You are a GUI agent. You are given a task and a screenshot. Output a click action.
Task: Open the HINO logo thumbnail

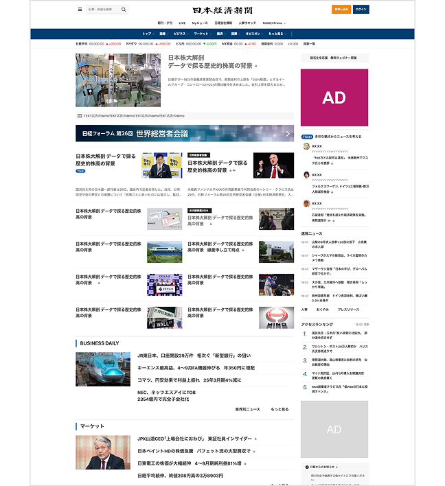coord(276,318)
